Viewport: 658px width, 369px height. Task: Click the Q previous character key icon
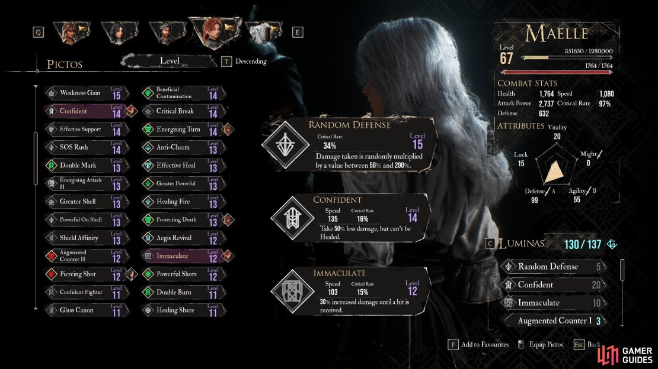(38, 33)
